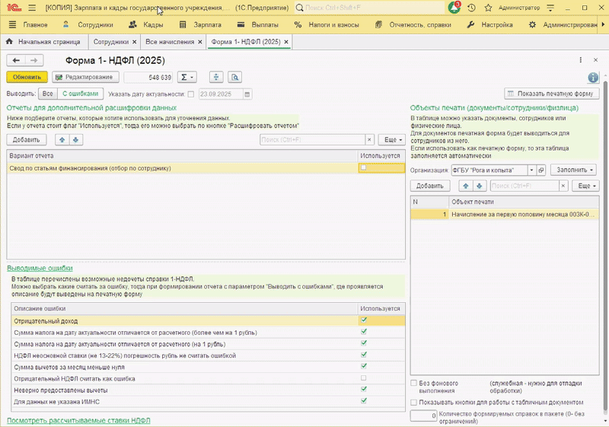The image size is (609, 427).
Task: Open the history clock icon
Action: tap(472, 8)
